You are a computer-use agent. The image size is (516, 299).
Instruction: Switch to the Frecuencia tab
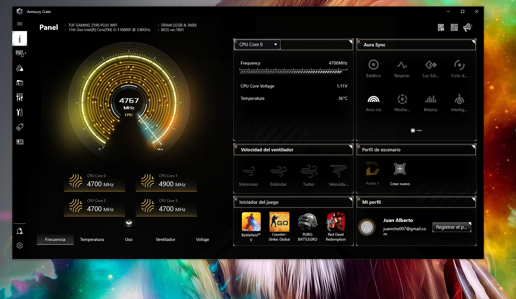coord(55,239)
